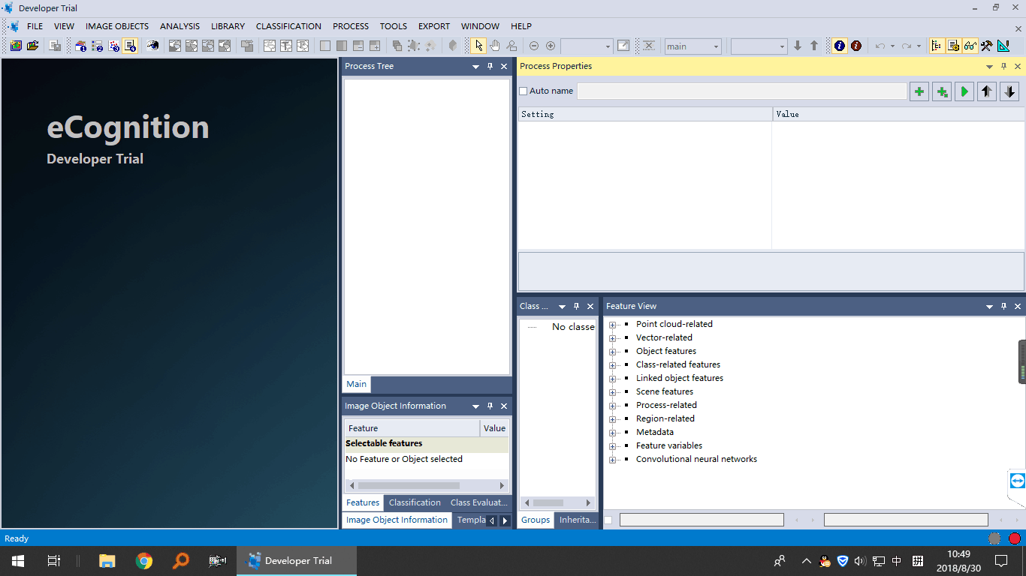1026x576 pixels.
Task: Open the CLASSIFICATION menu
Action: click(x=288, y=26)
